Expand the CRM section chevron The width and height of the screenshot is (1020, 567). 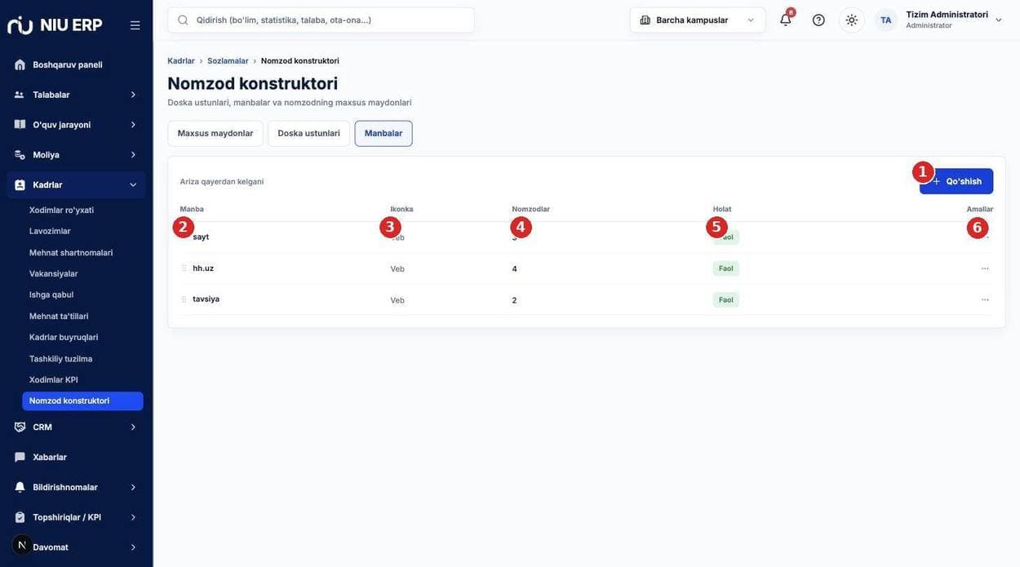tap(134, 427)
